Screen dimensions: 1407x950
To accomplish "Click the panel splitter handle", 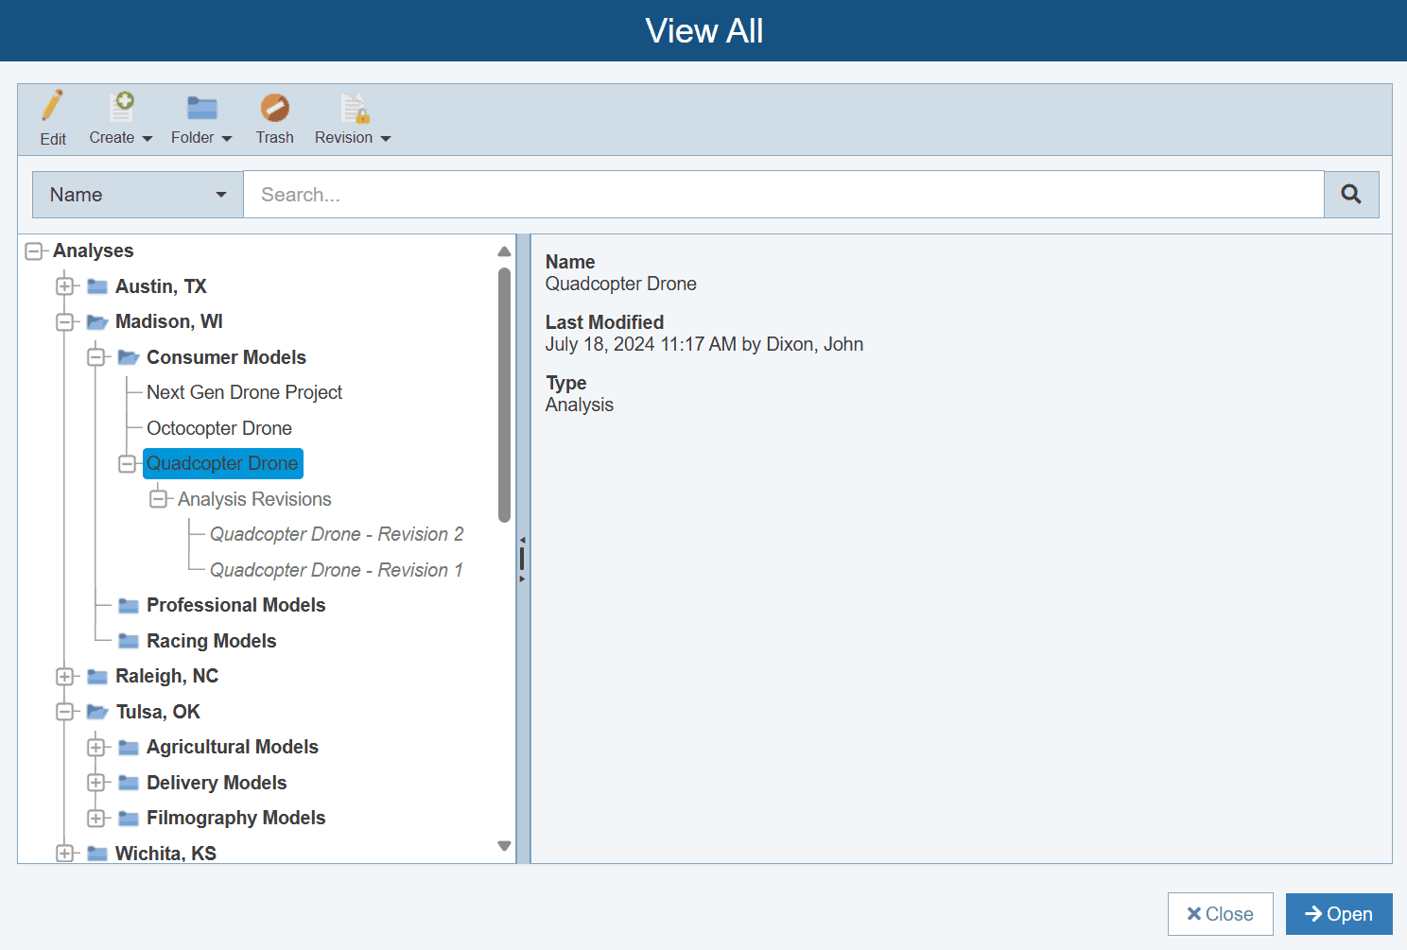I will tap(522, 559).
